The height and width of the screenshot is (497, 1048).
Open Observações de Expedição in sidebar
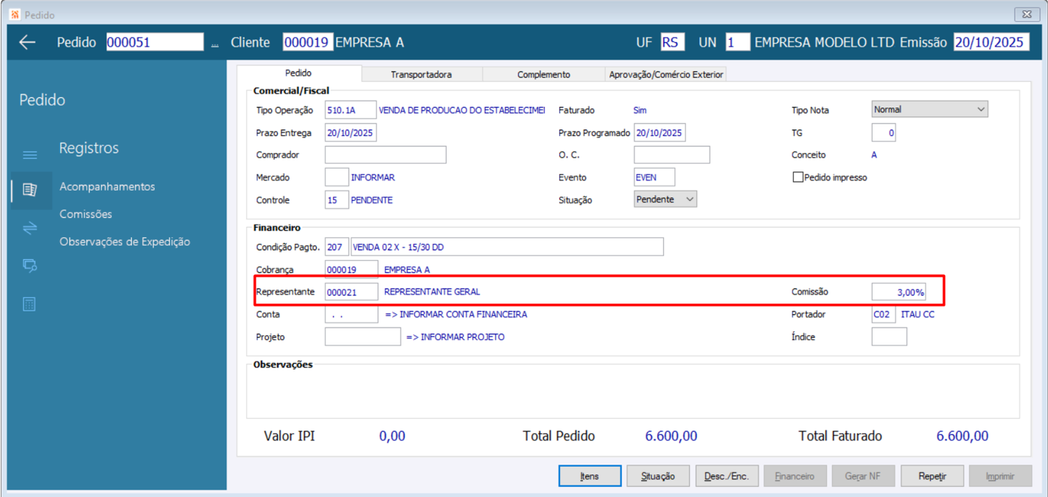(x=125, y=242)
